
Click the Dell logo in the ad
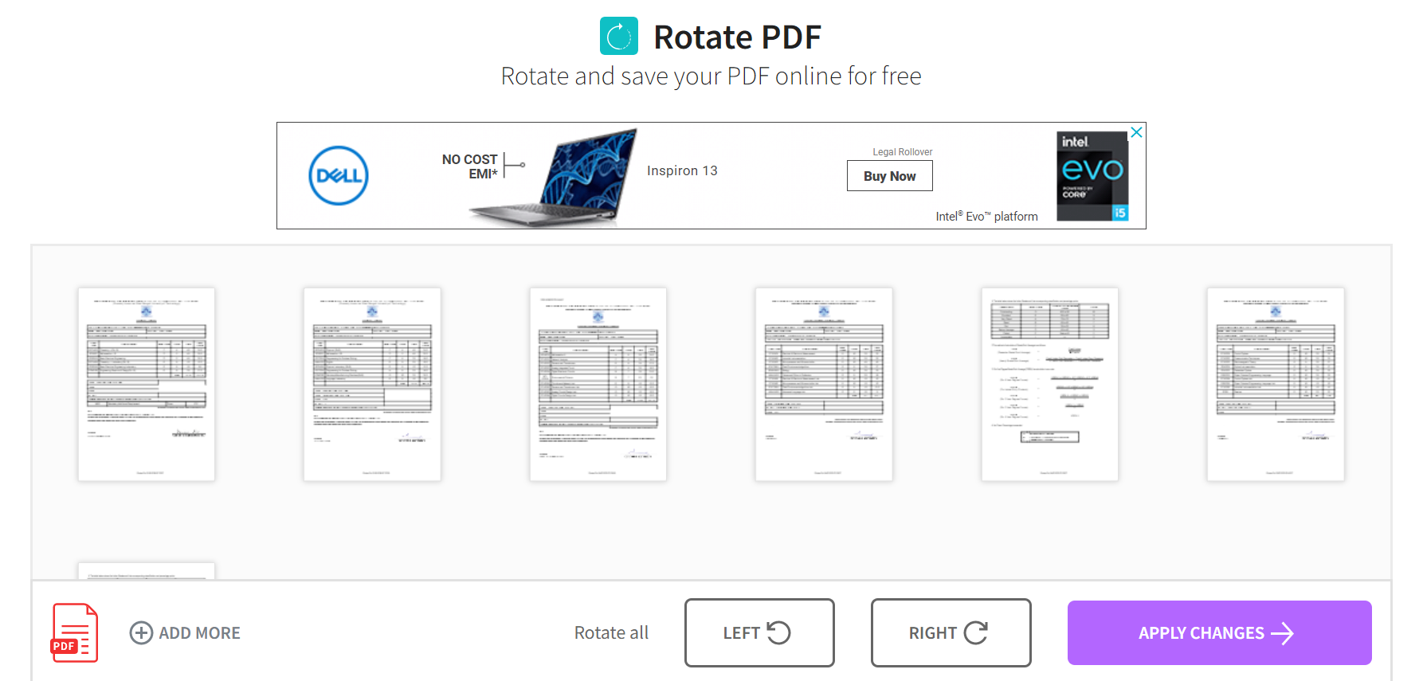point(339,175)
